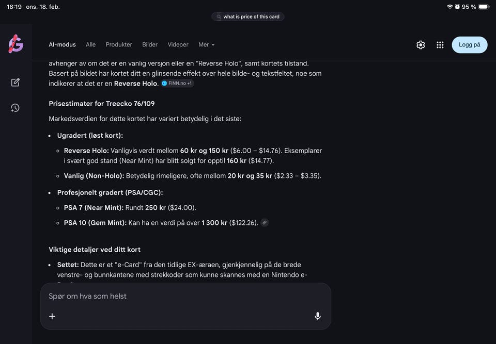Focus the 'Spør om hva som helst' field
This screenshot has height=344, width=496.
[x=176, y=297]
